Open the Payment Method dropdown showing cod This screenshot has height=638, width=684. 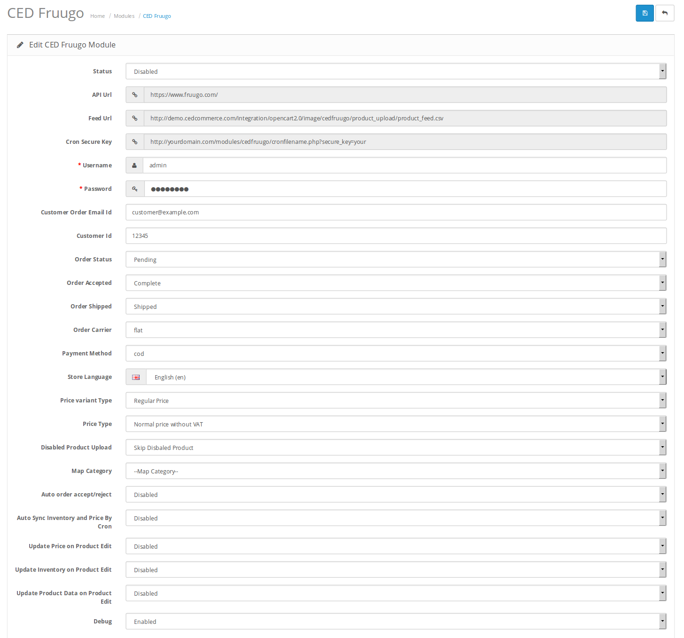click(396, 353)
